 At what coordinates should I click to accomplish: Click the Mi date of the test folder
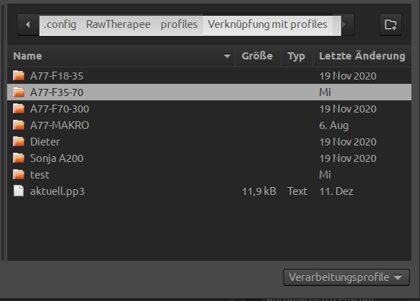[325, 175]
